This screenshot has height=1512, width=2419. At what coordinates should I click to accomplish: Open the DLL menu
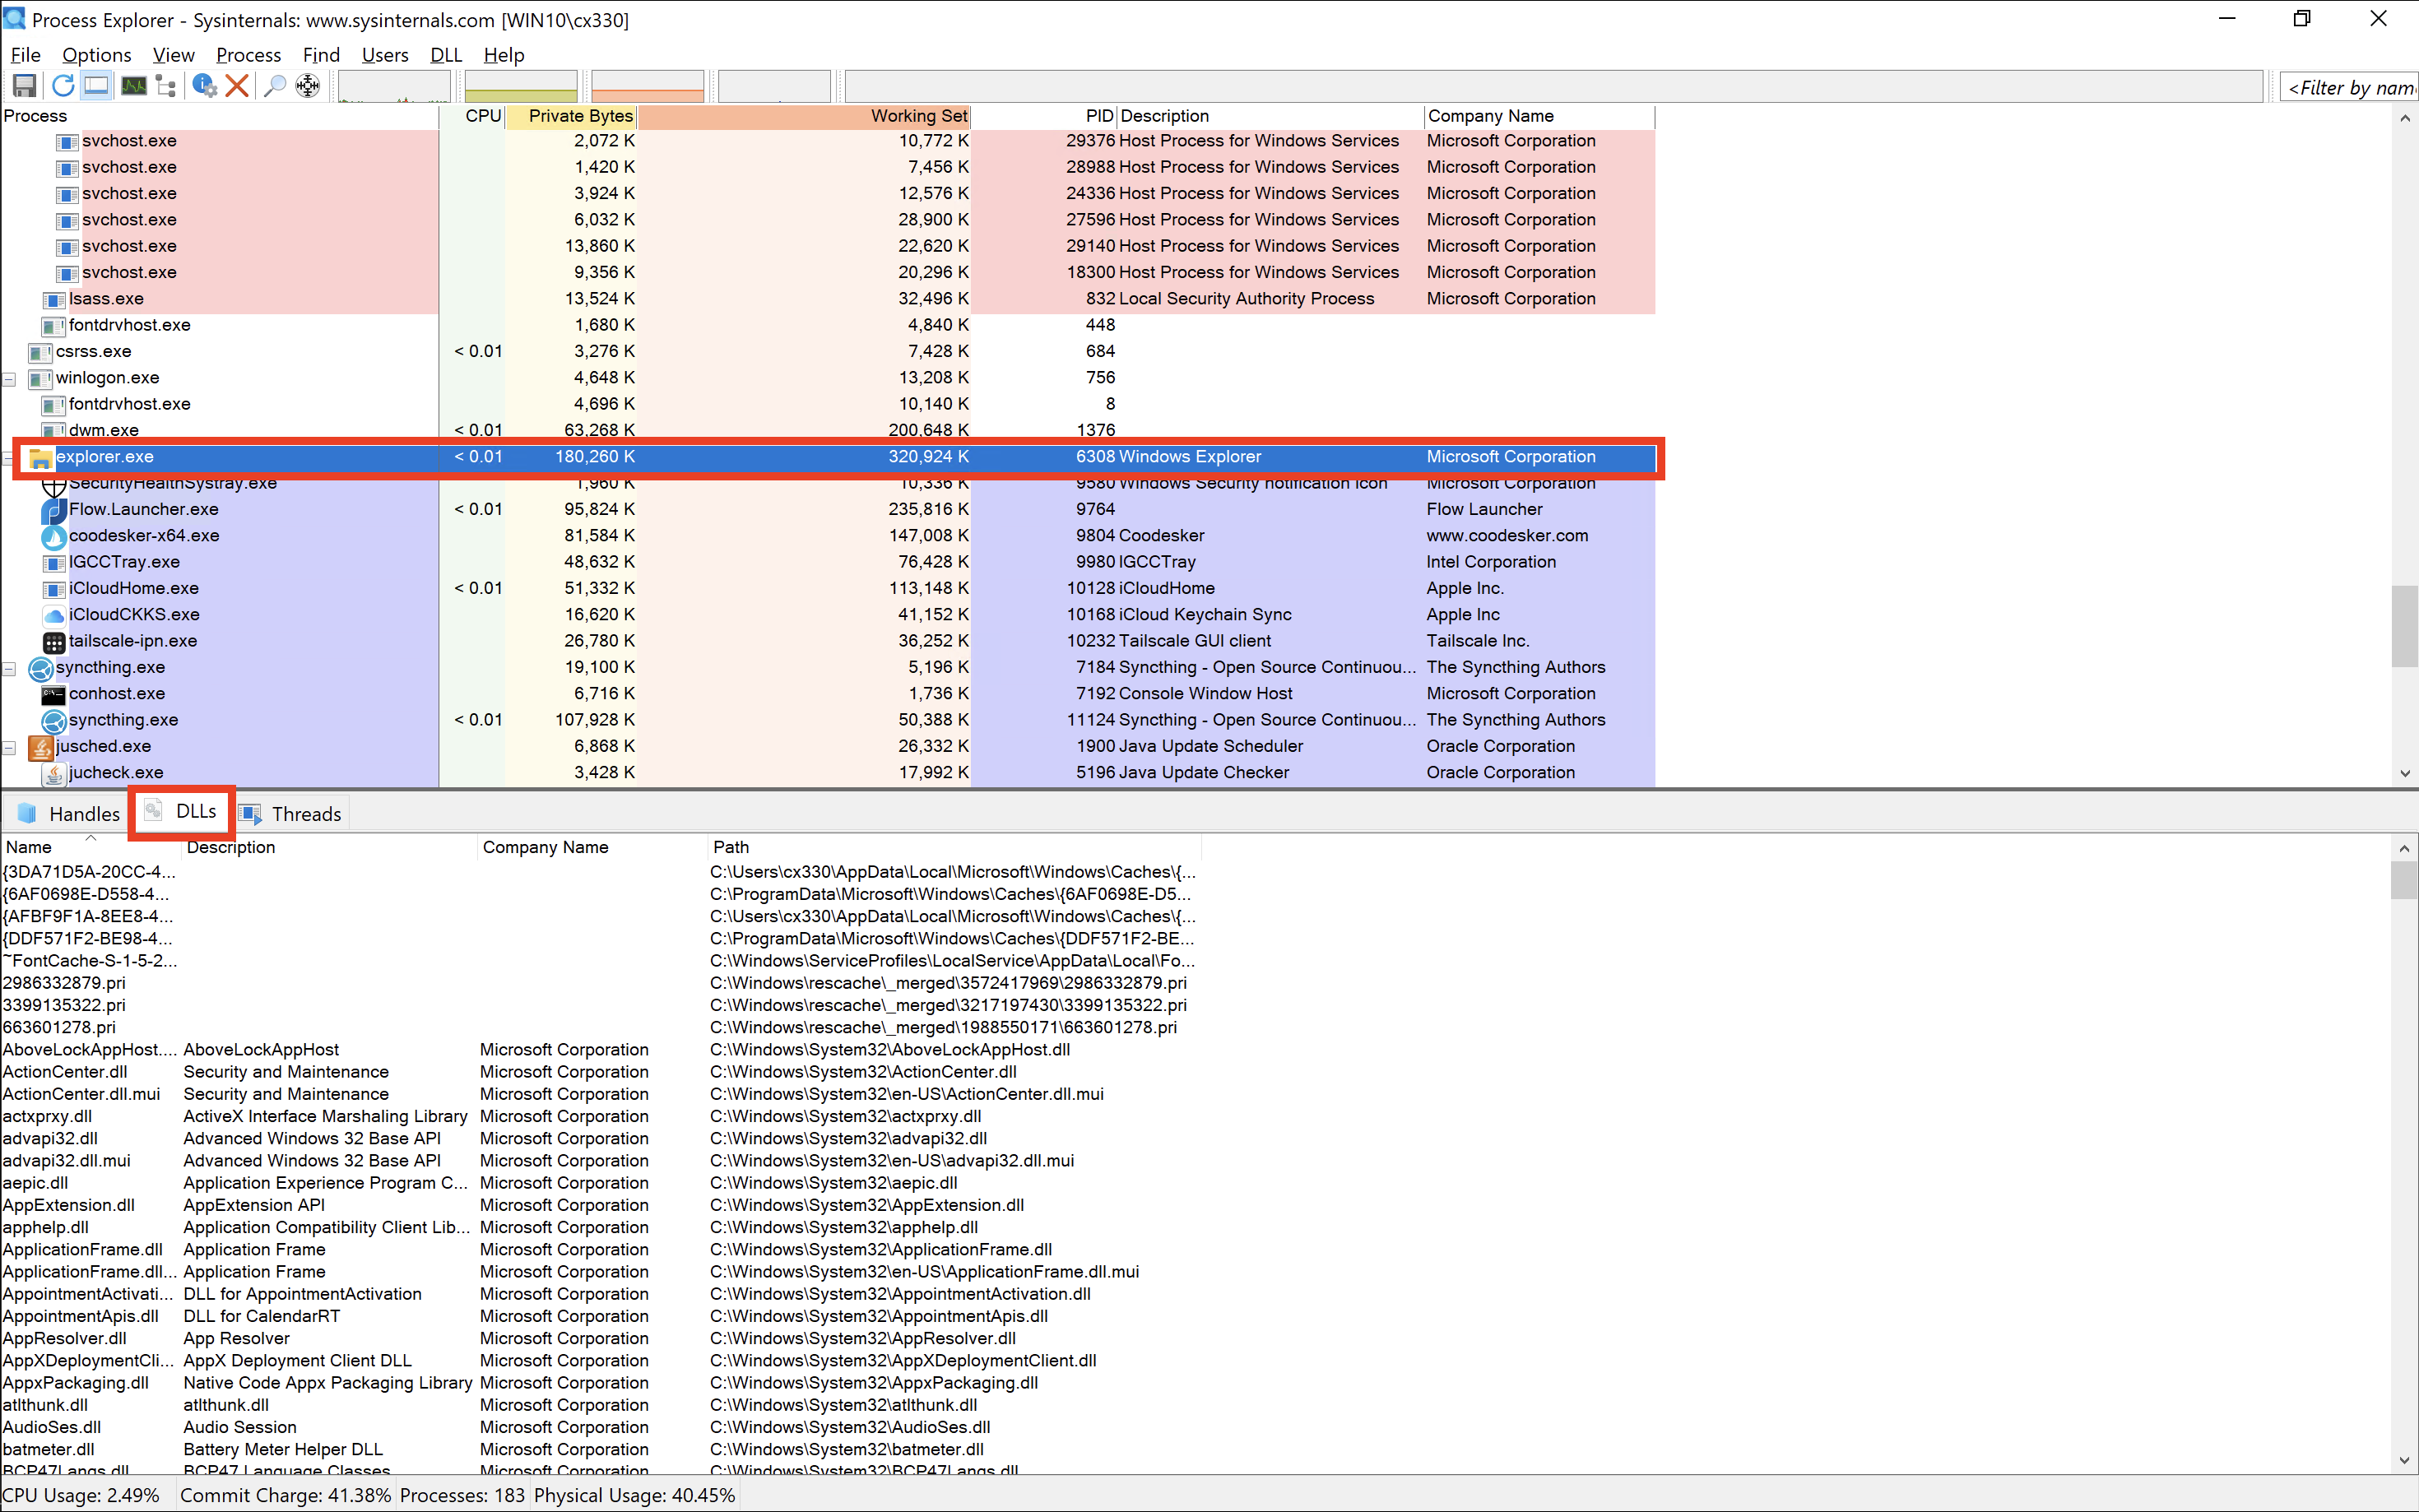tap(446, 55)
